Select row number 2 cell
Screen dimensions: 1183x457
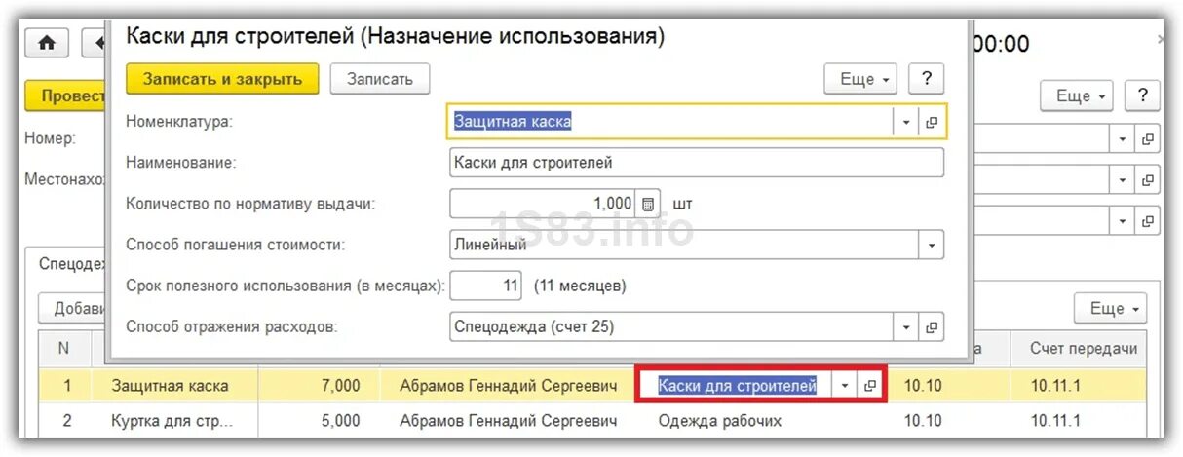pos(66,421)
